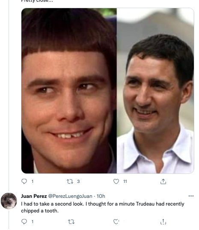199x230 pixels.
Task: Open Juan Perez's tweet text
Action: click(x=103, y=207)
